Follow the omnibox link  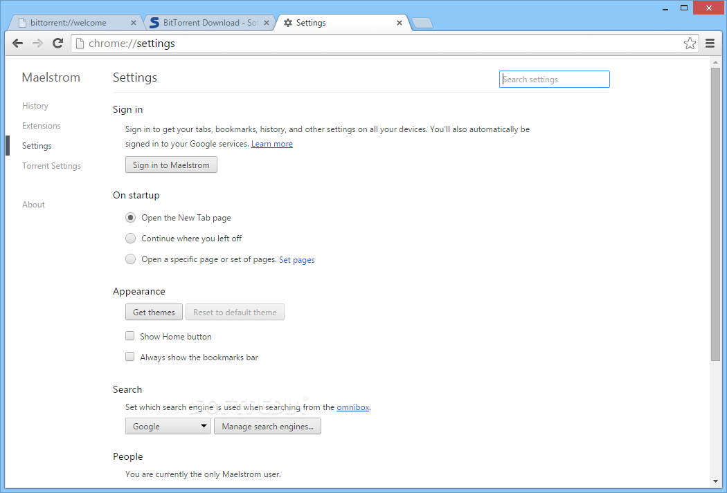tap(353, 407)
